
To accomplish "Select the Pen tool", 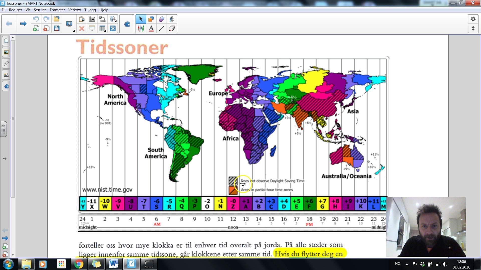I will click(141, 28).
